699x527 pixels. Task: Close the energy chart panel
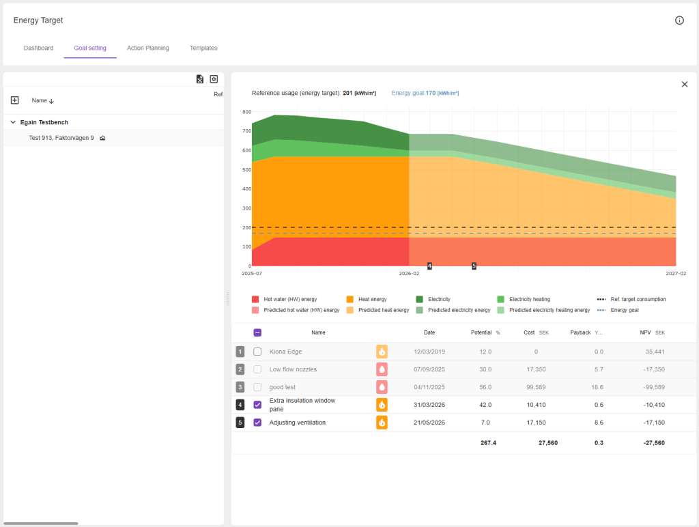pos(685,84)
